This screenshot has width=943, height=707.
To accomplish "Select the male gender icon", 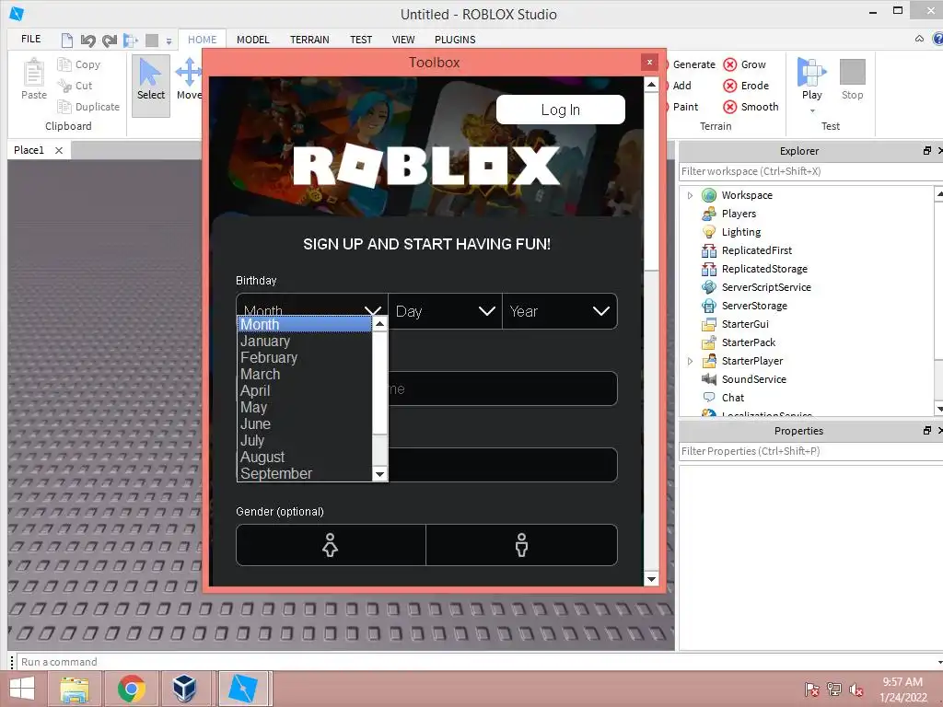I will (x=521, y=545).
